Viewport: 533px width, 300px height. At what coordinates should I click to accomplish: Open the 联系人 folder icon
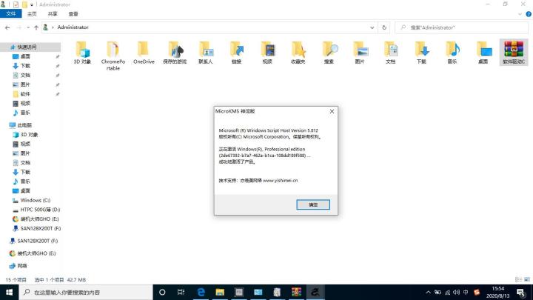coord(206,50)
